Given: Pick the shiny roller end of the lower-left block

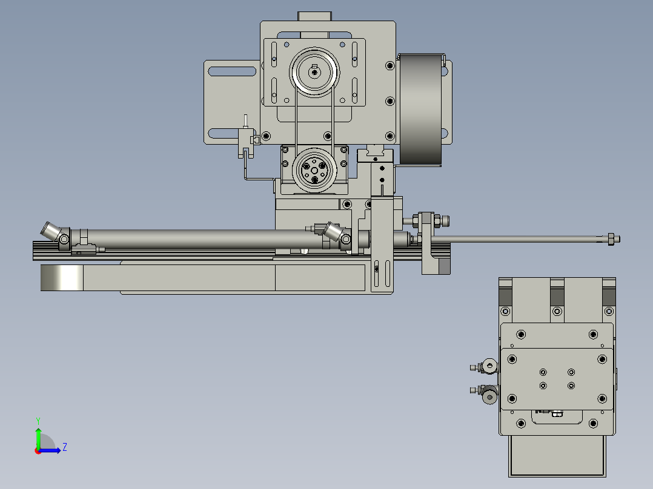Looking at the screenshot, I should [62, 278].
